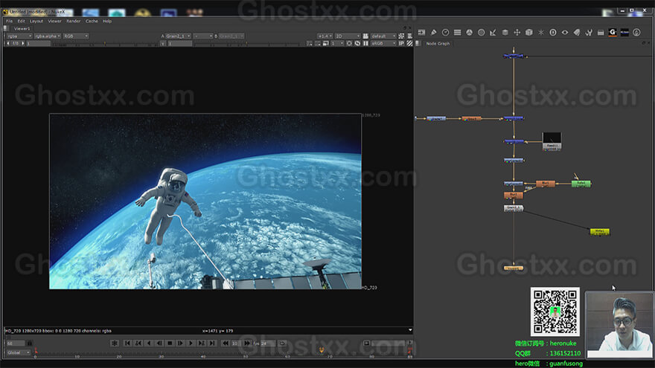Screen dimensions: 655x368
Task: Stop playback
Action: [170, 343]
